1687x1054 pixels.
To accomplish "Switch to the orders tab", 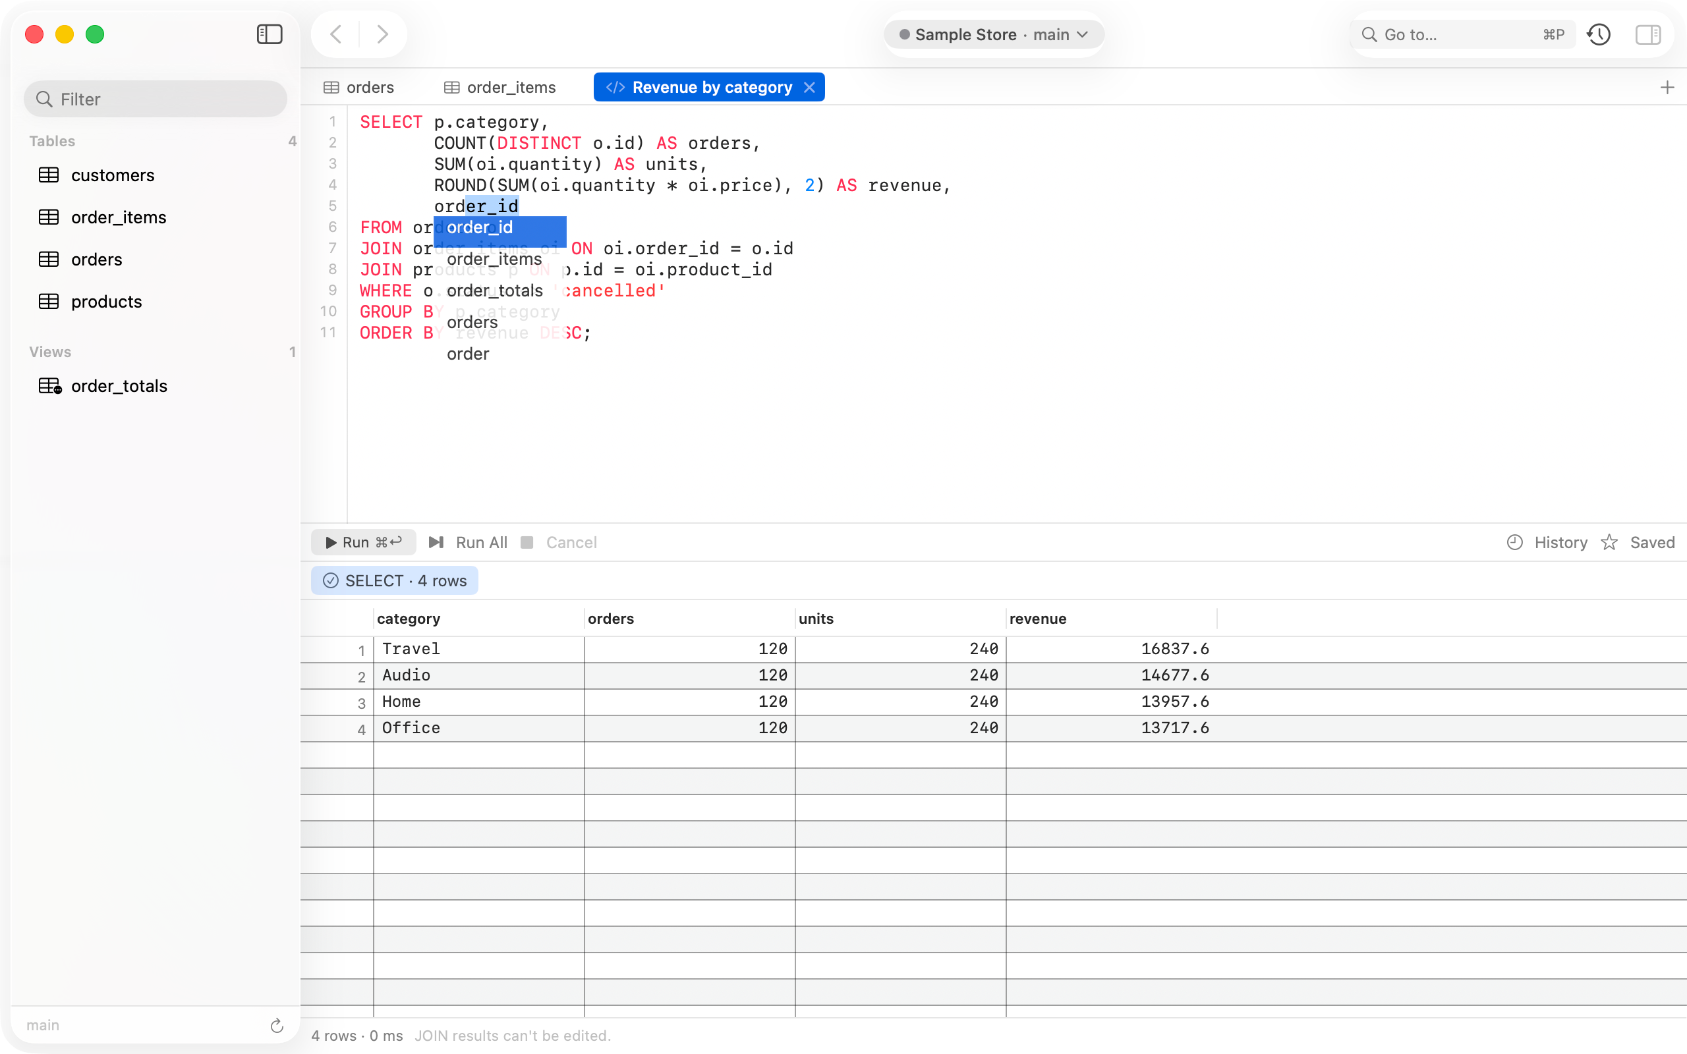I will [360, 87].
